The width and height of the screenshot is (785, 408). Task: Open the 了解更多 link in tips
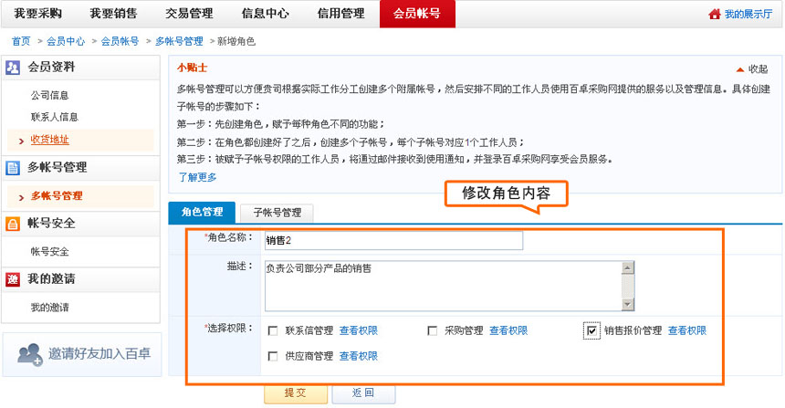197,176
